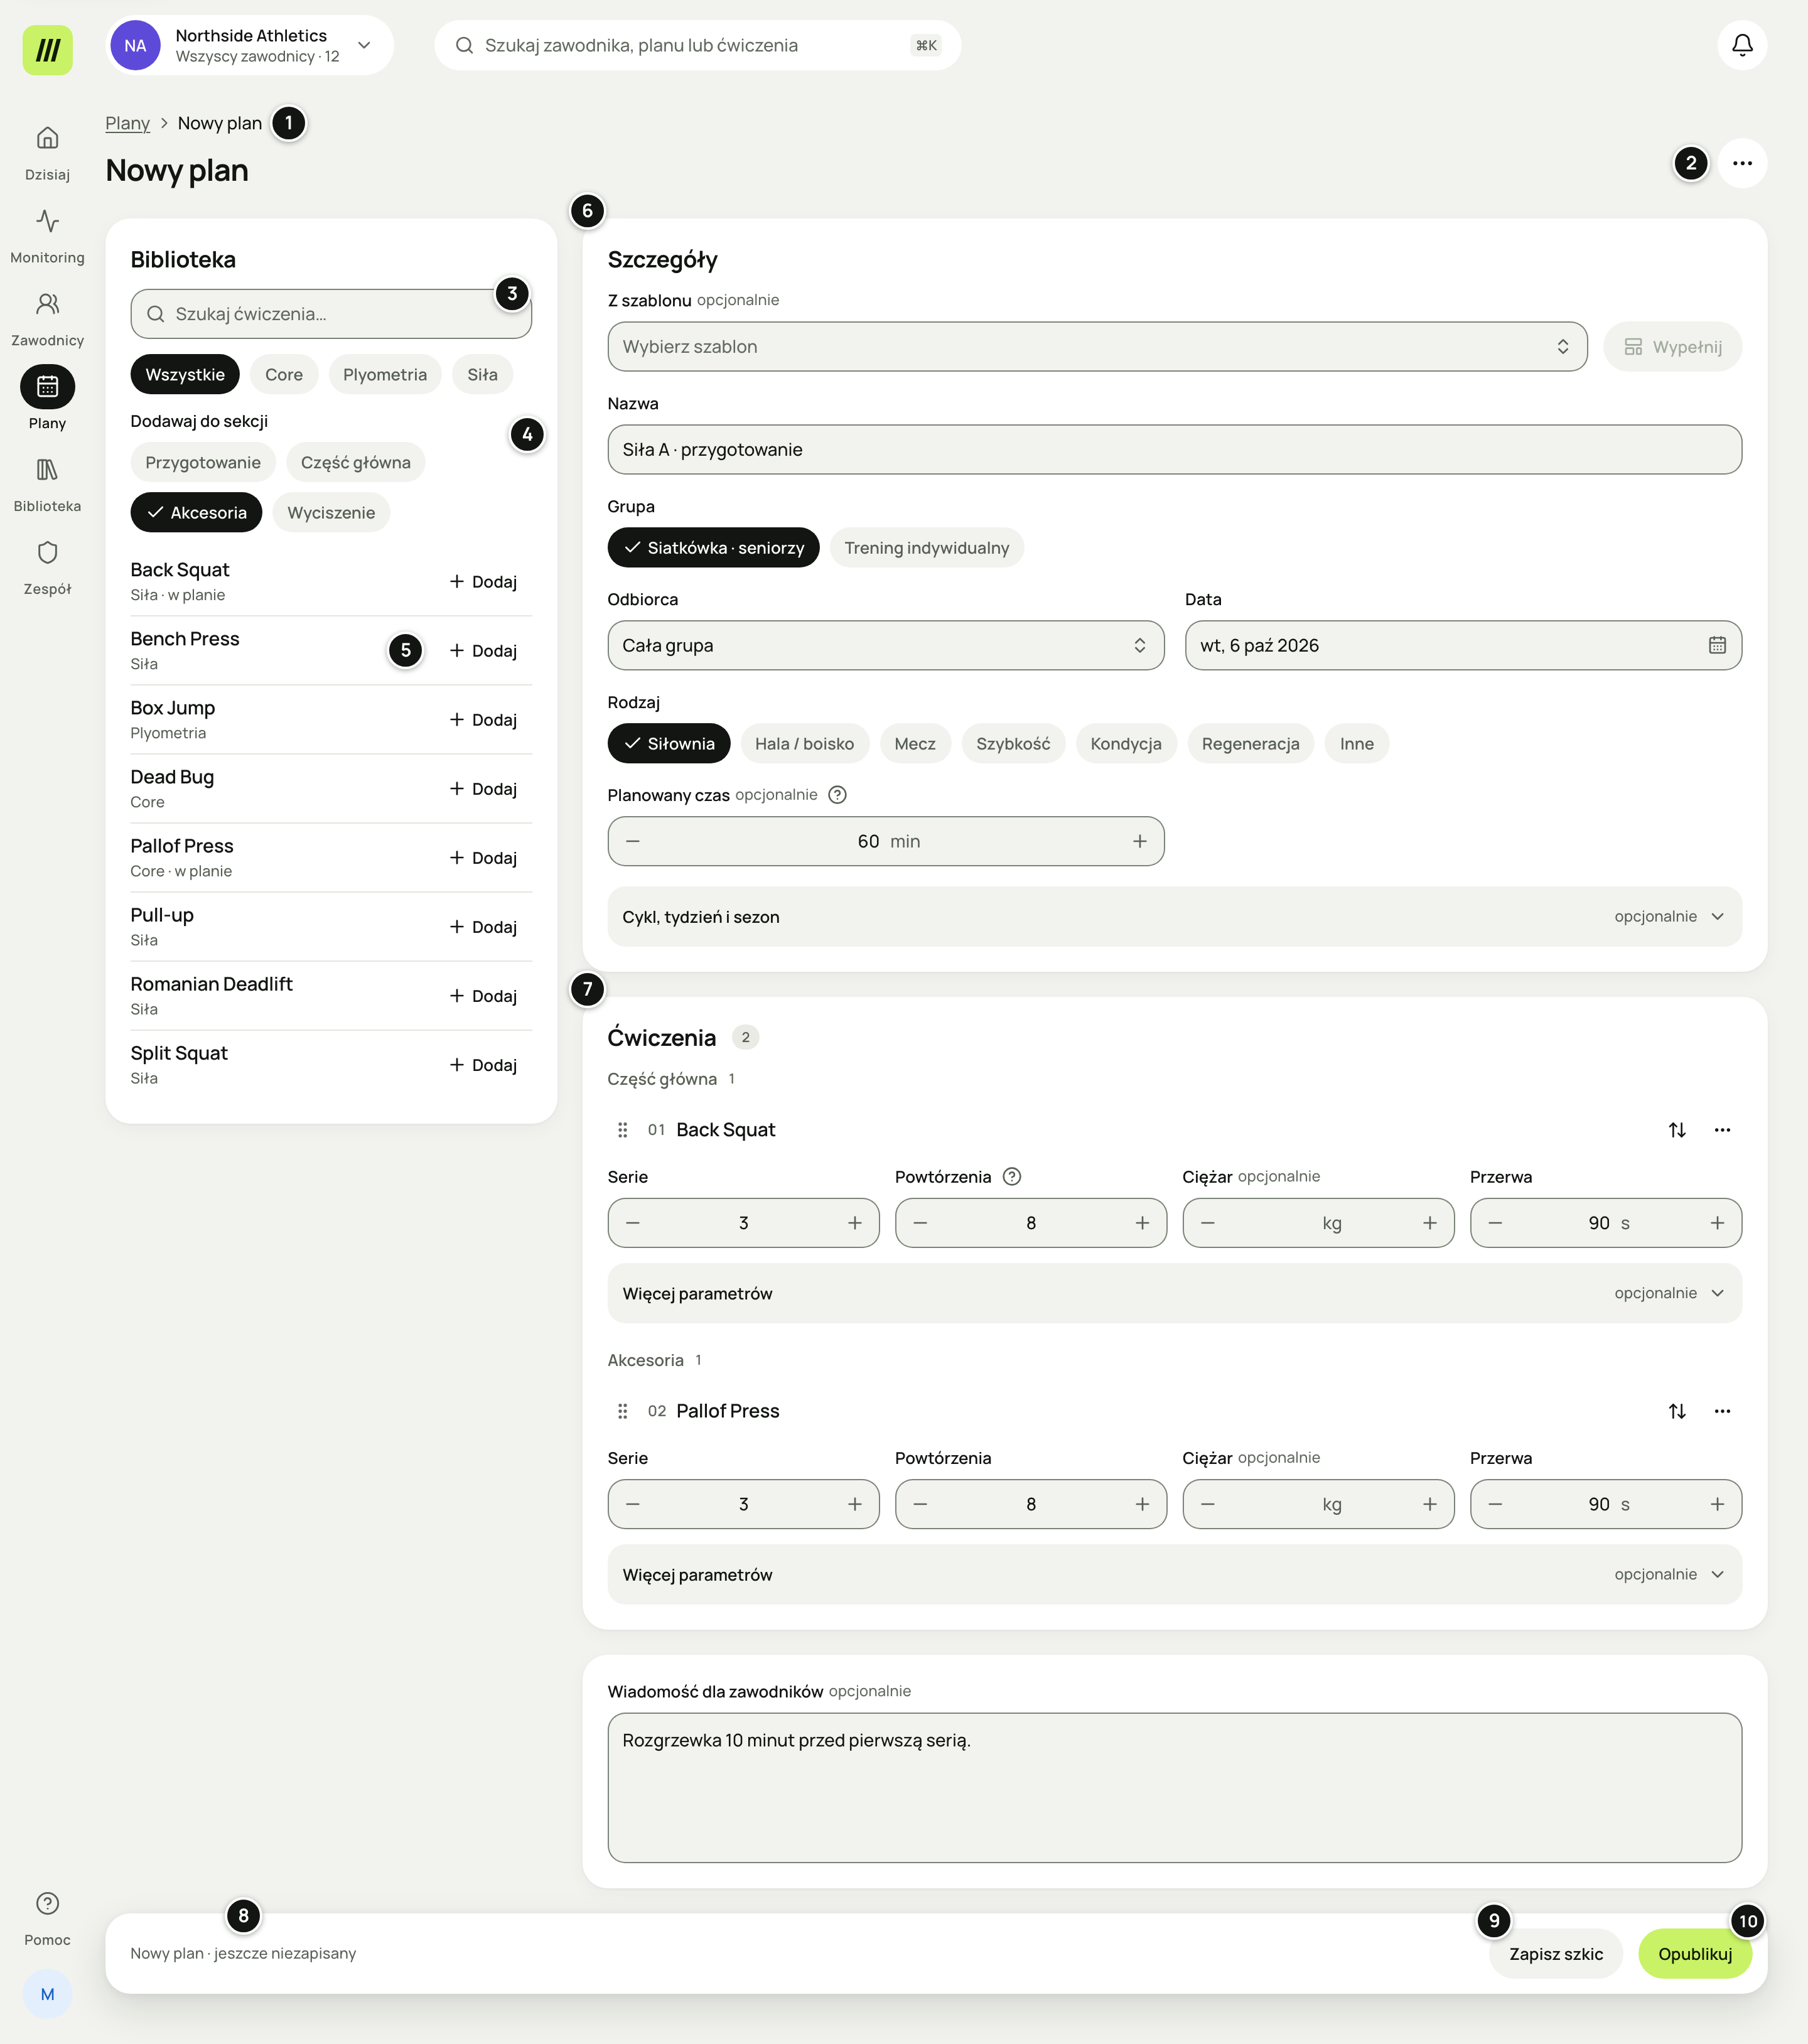Open Back Squat exercise options menu
1808x2044 pixels.
(x=1722, y=1129)
